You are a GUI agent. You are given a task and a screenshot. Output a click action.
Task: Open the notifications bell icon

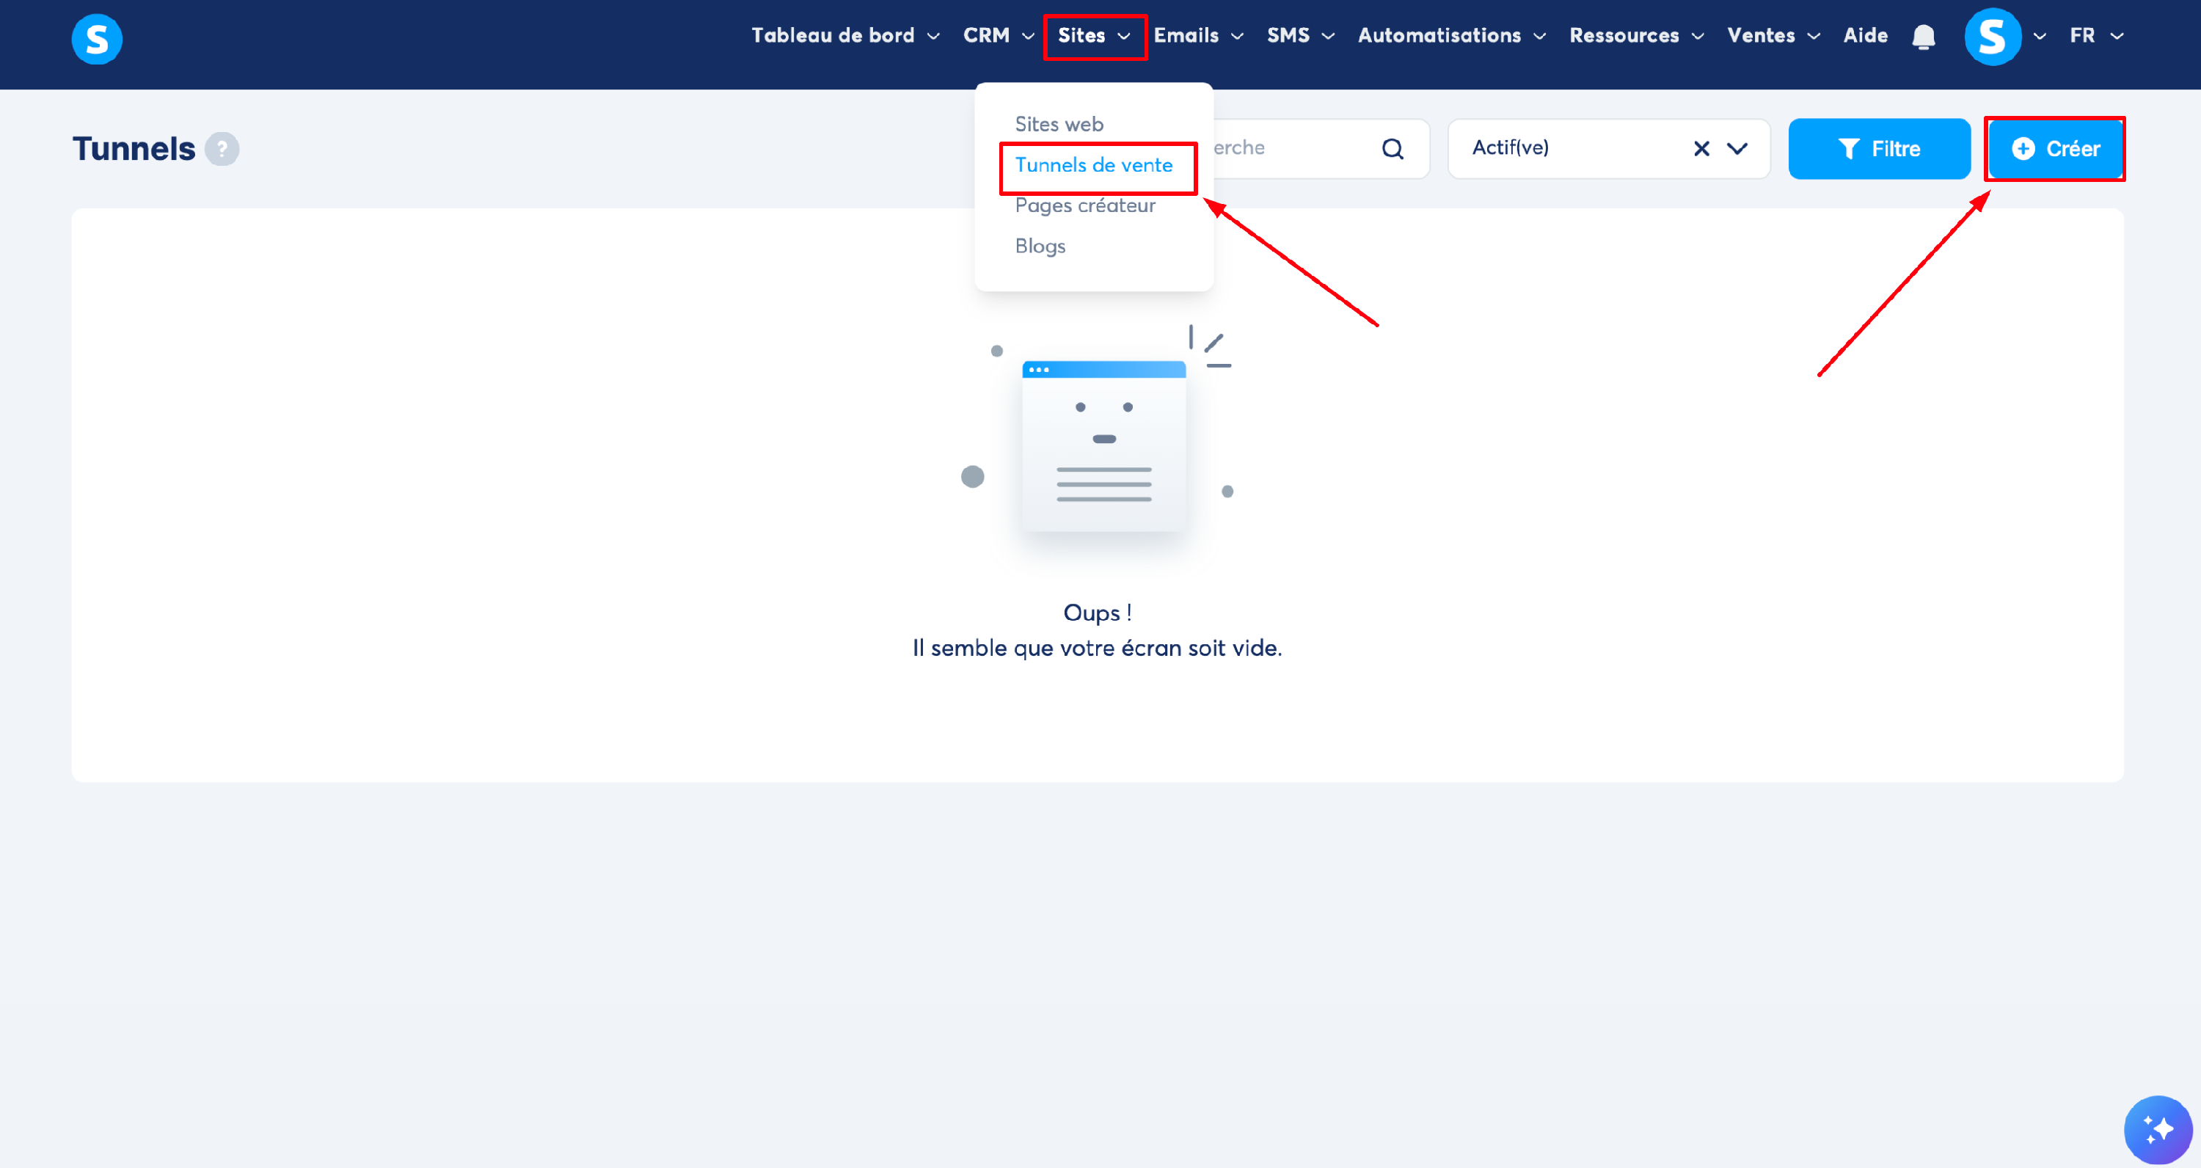tap(1922, 37)
